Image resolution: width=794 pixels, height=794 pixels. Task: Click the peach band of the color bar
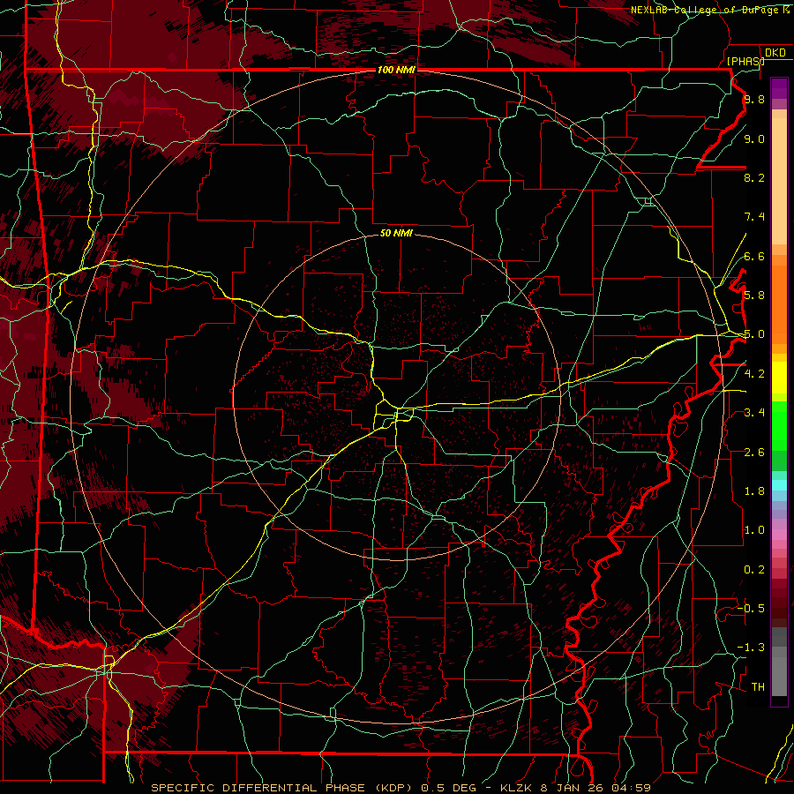coord(779,180)
